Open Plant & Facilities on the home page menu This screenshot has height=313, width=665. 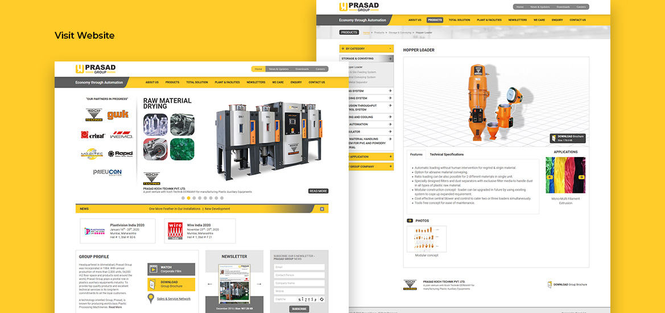tap(228, 83)
